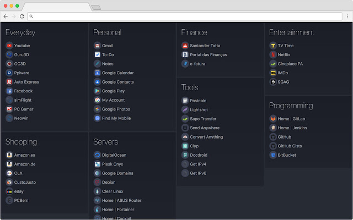Click the DigitalOcean icon
The image size is (353, 220).
tap(97, 155)
